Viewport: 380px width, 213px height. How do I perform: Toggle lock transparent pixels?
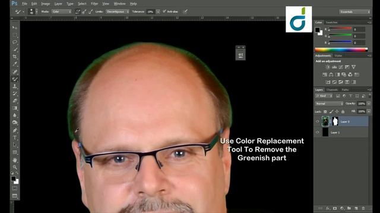click(x=325, y=111)
